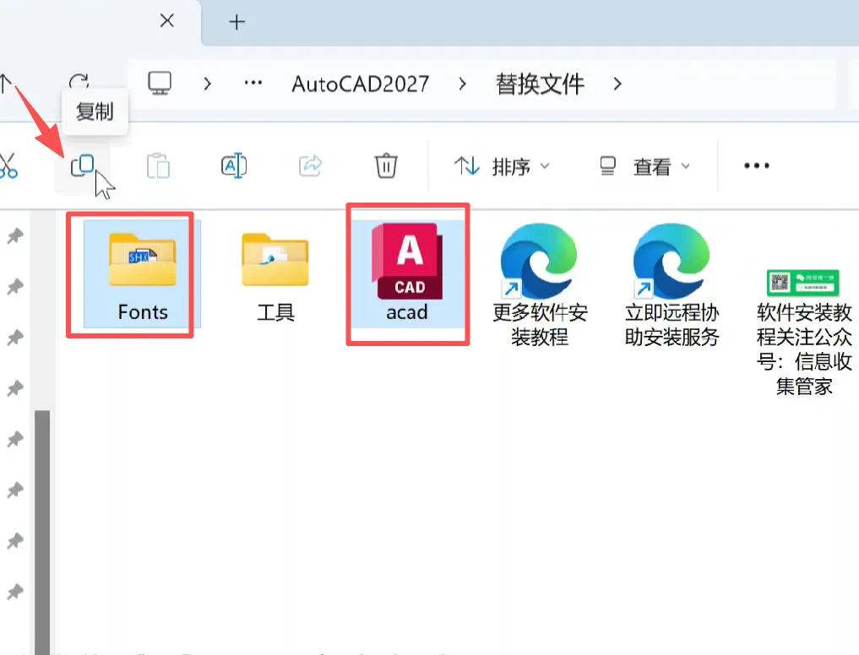
Task: Select the Fonts folder
Action: click(x=142, y=273)
